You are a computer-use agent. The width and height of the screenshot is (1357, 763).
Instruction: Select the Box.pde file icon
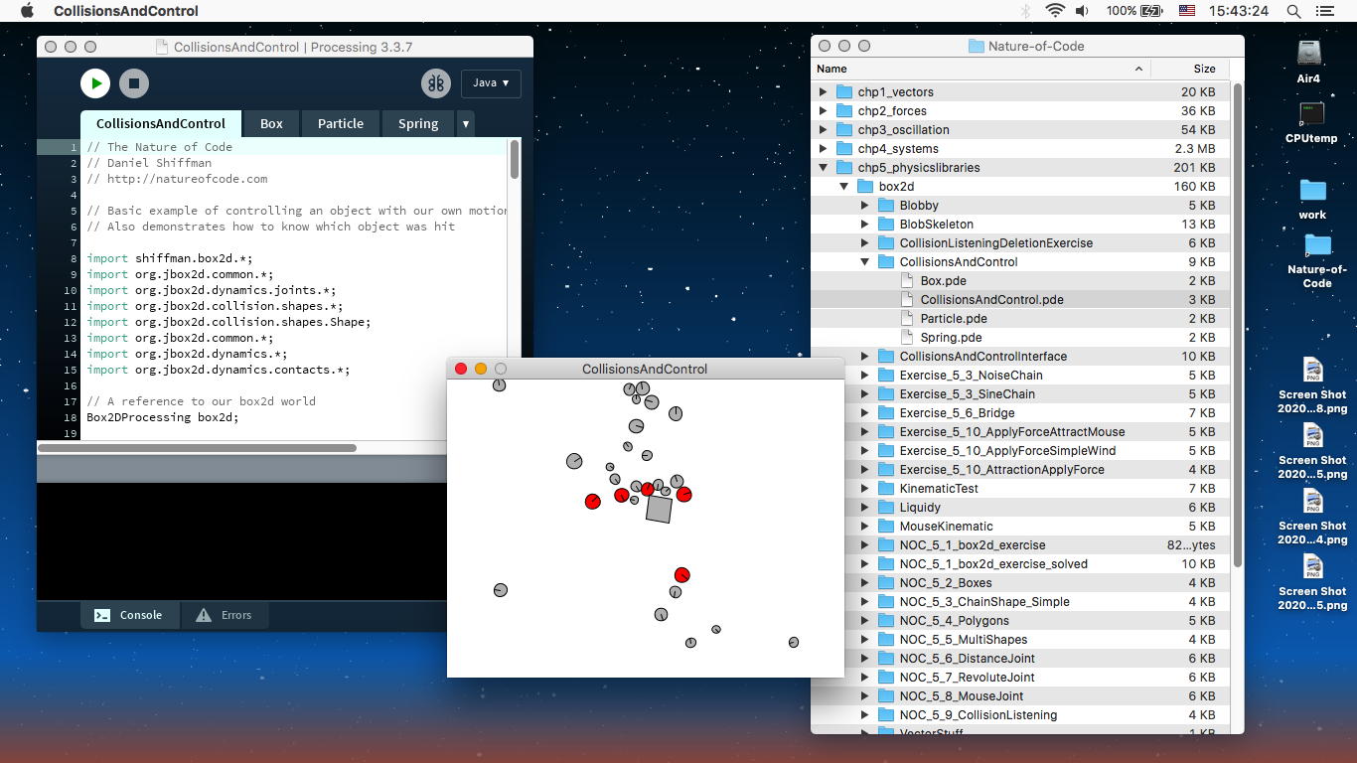pos(906,281)
